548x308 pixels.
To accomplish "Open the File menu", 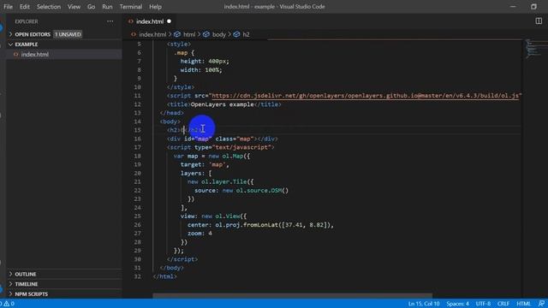I will pos(8,7).
